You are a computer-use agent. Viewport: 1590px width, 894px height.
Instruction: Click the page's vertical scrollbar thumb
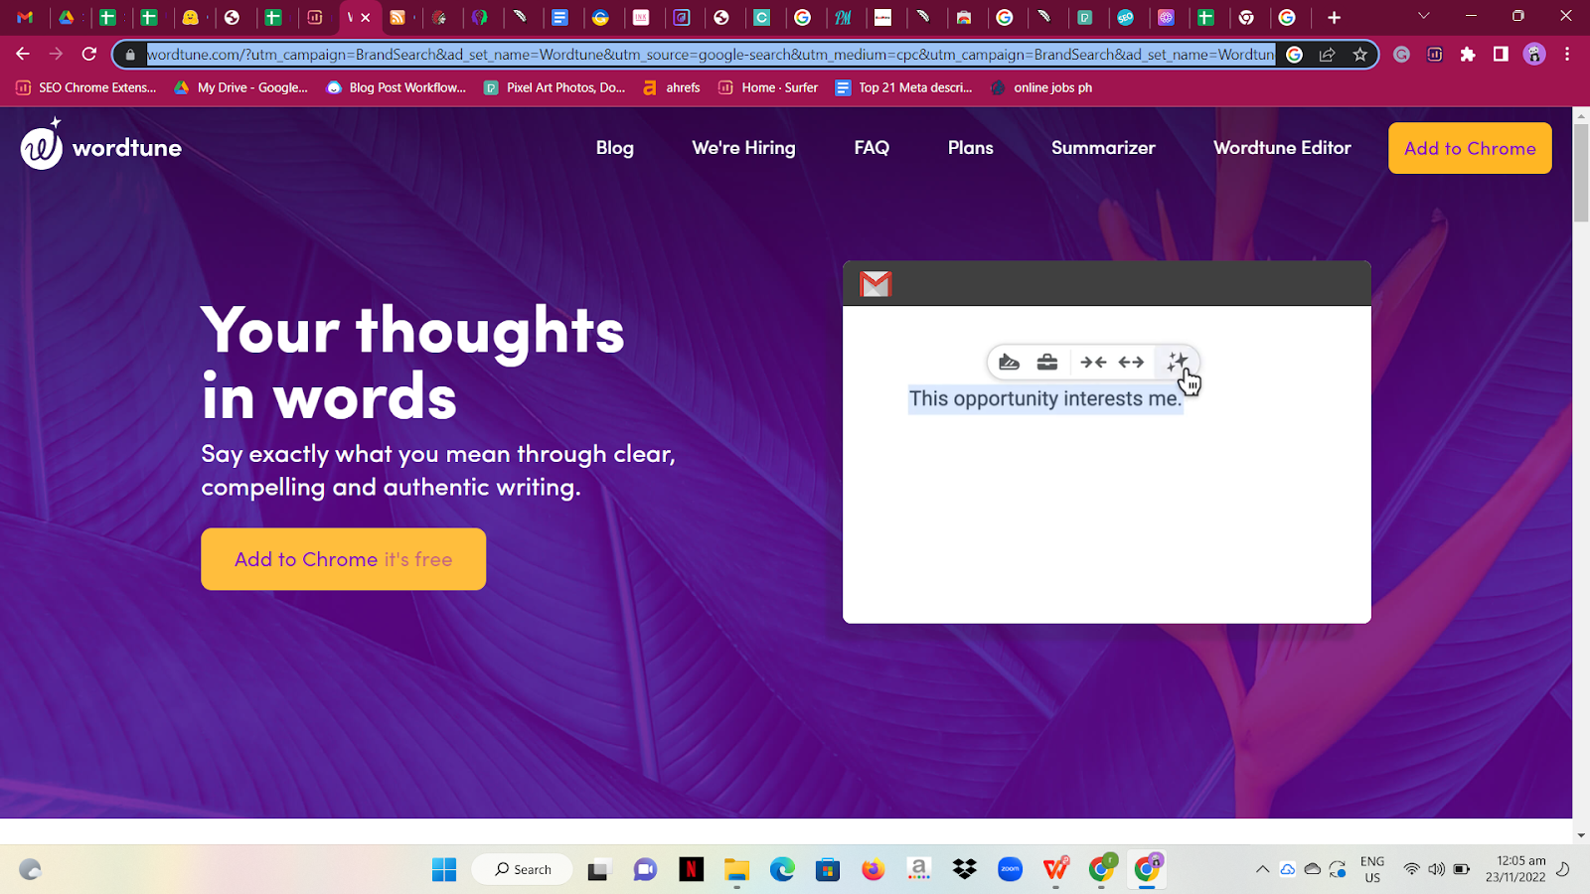[x=1581, y=172]
